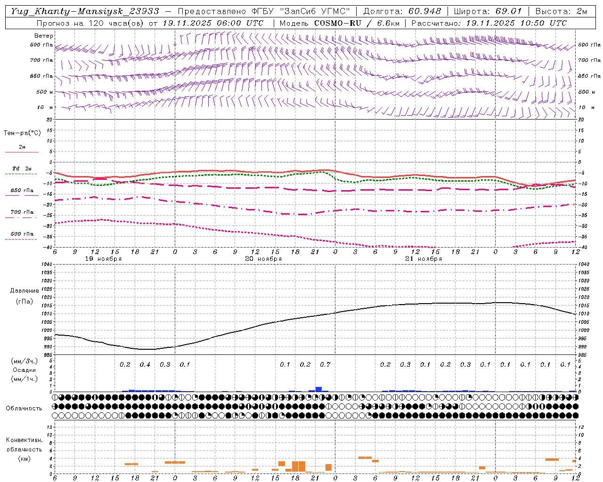This screenshot has width=603, height=482.
Task: Select the elevation text Высота: 2м
Action: tap(561, 11)
